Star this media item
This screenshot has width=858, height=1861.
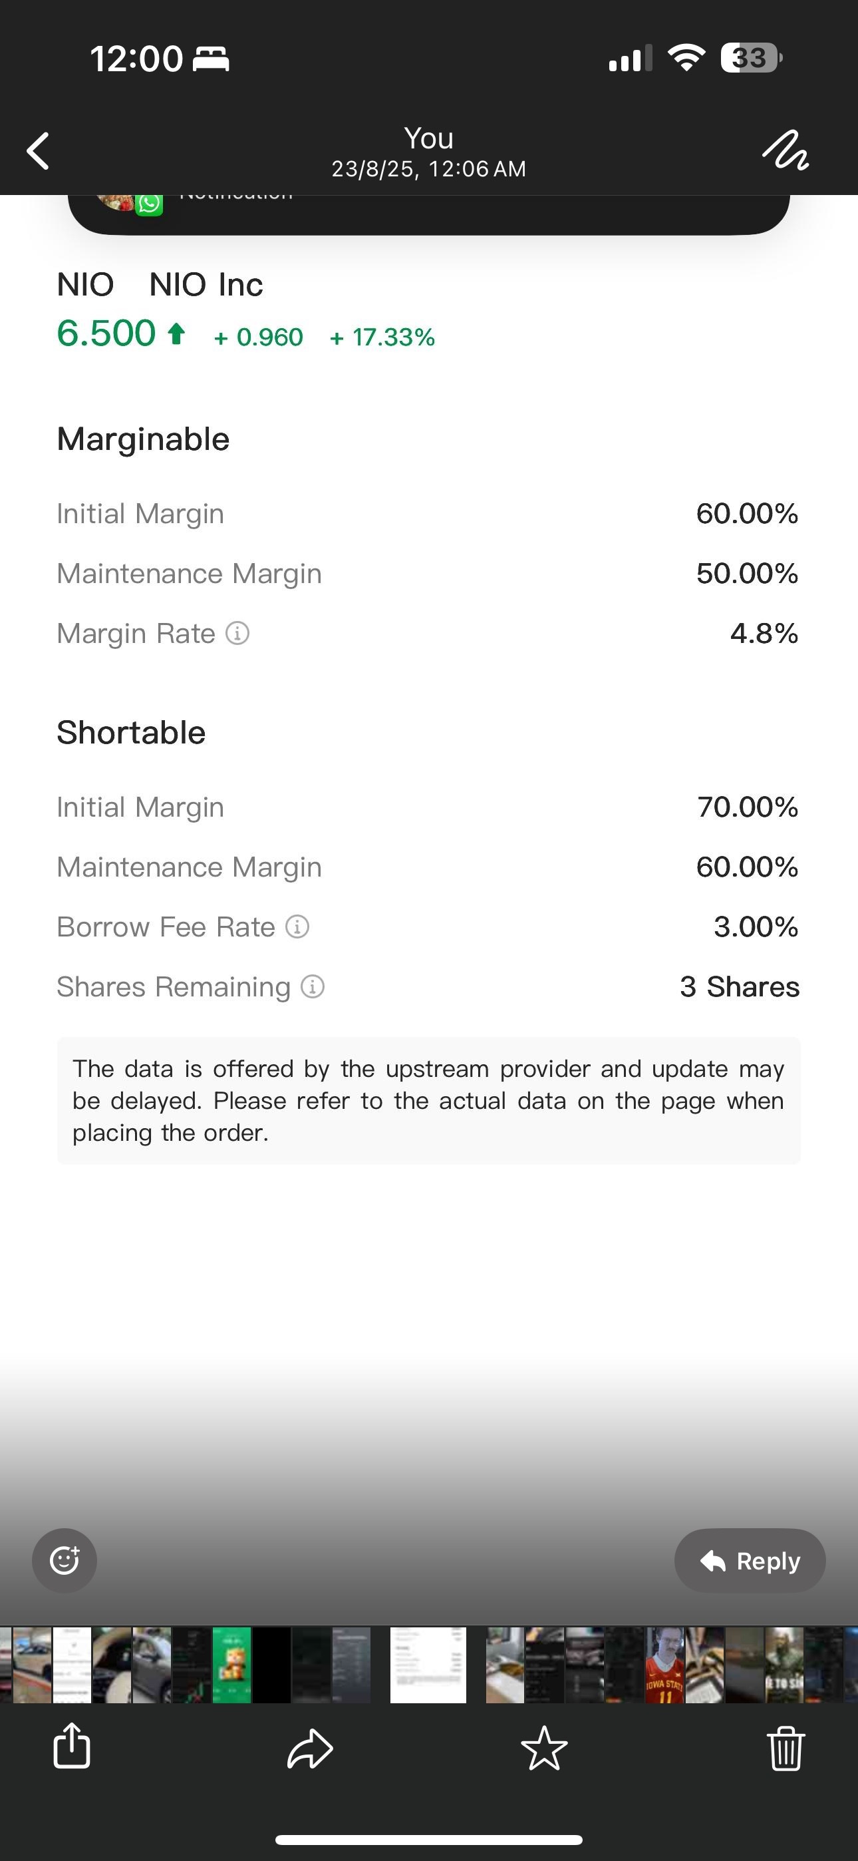pyautogui.click(x=544, y=1749)
